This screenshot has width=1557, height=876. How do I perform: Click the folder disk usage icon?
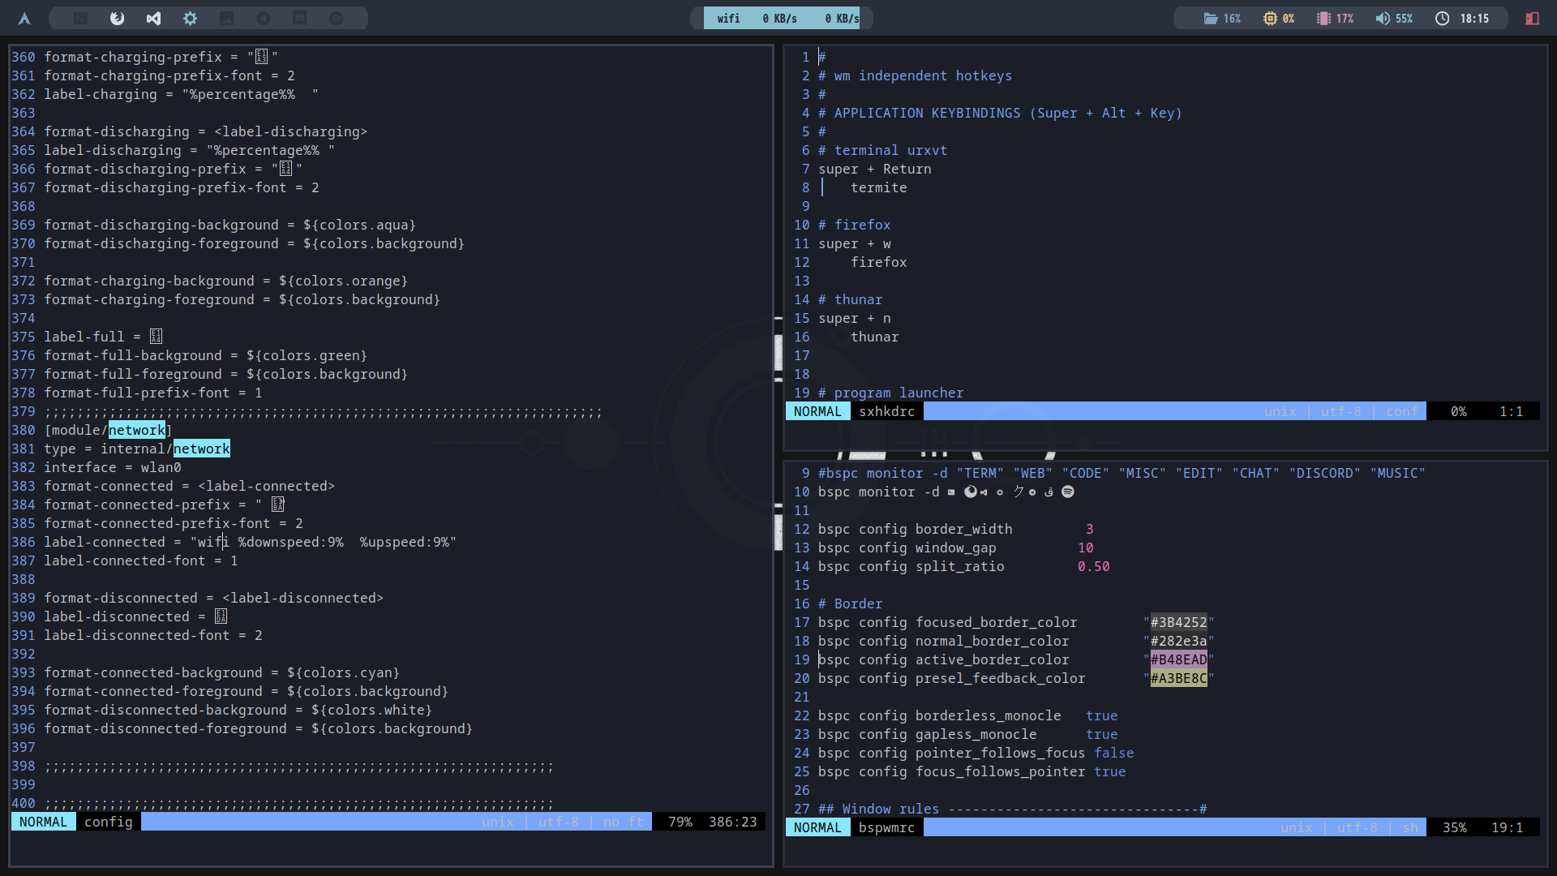click(1211, 18)
